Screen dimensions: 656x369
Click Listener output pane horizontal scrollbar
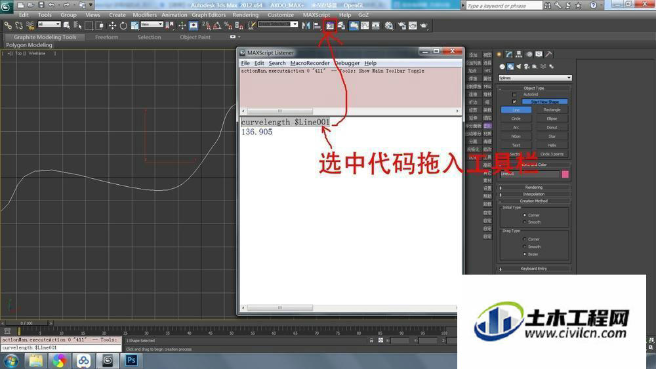350,308
